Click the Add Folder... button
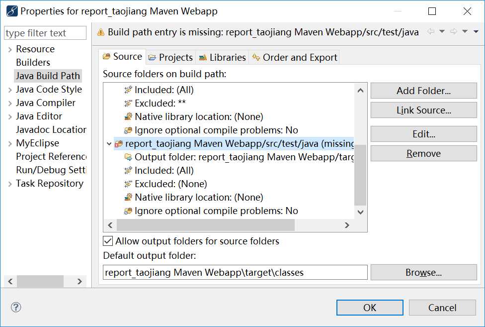Screen dimensions: 485x327 click(423, 91)
